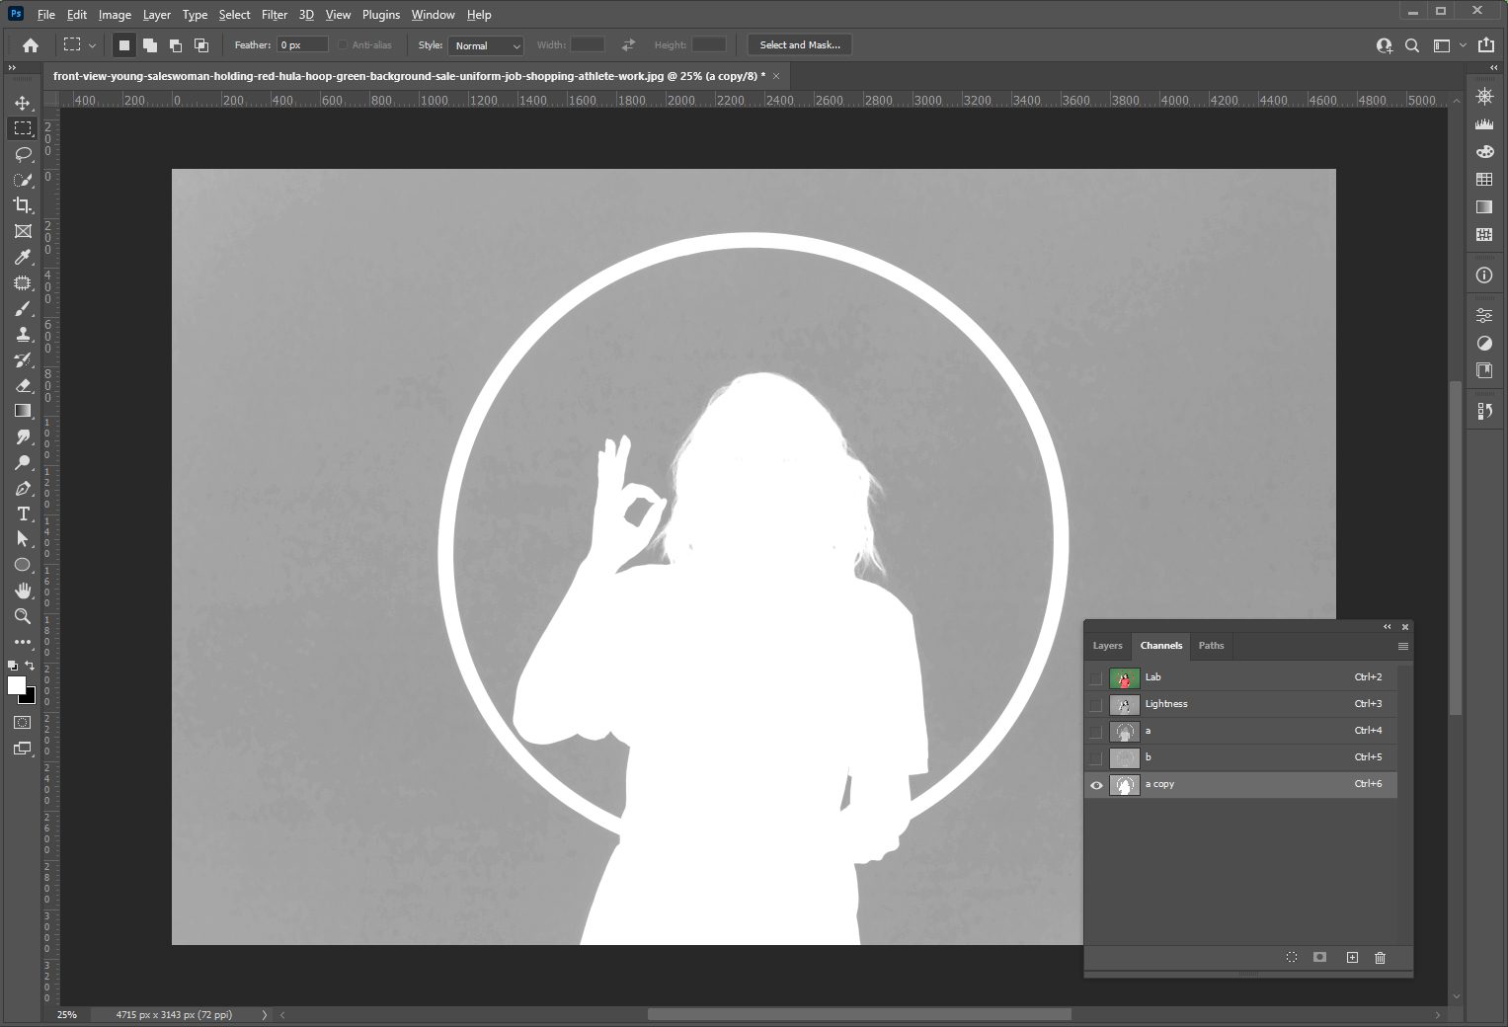
Task: Toggle Quick Mask mode
Action: [23, 723]
